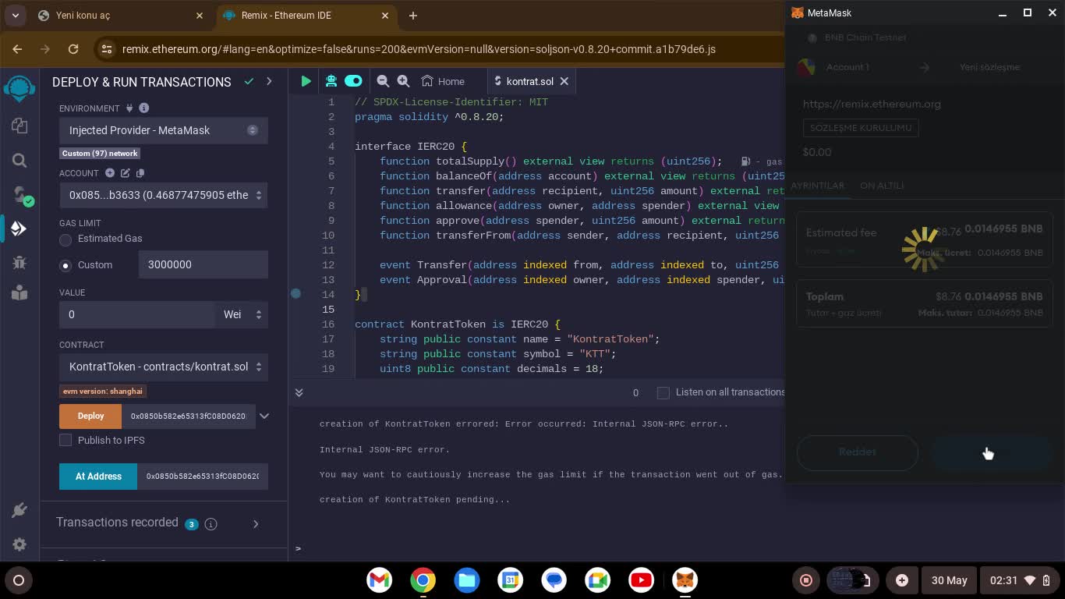
Task: Click the At Address button
Action: pos(98,477)
